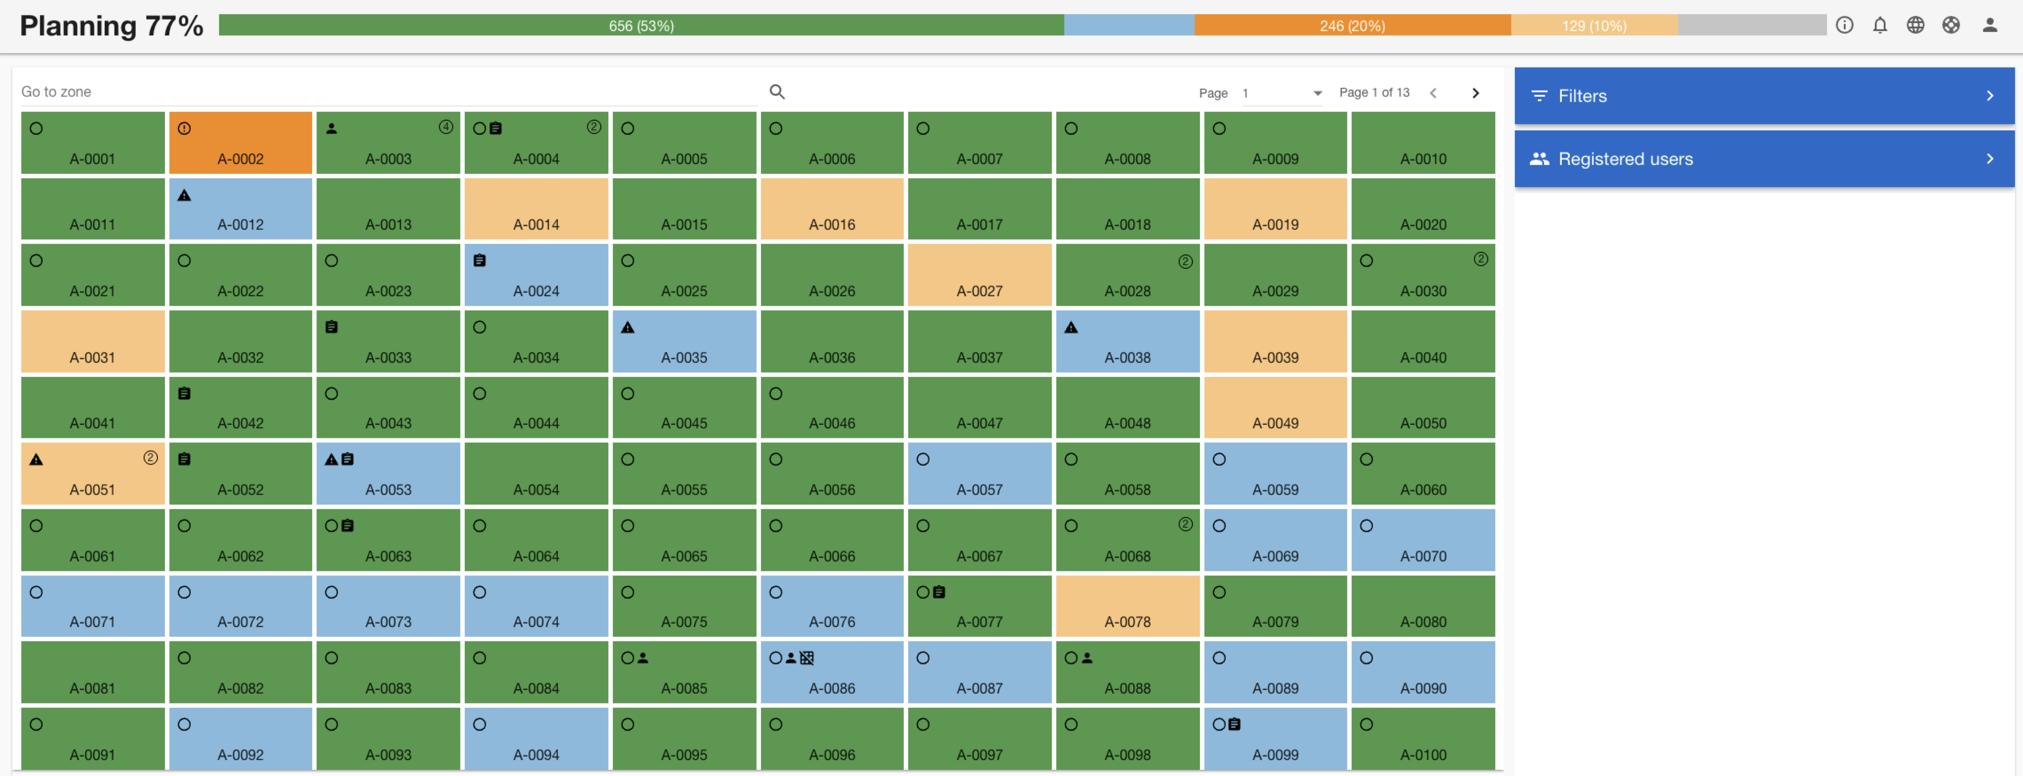
Task: Click the info icon in the header
Action: pyautogui.click(x=1844, y=25)
